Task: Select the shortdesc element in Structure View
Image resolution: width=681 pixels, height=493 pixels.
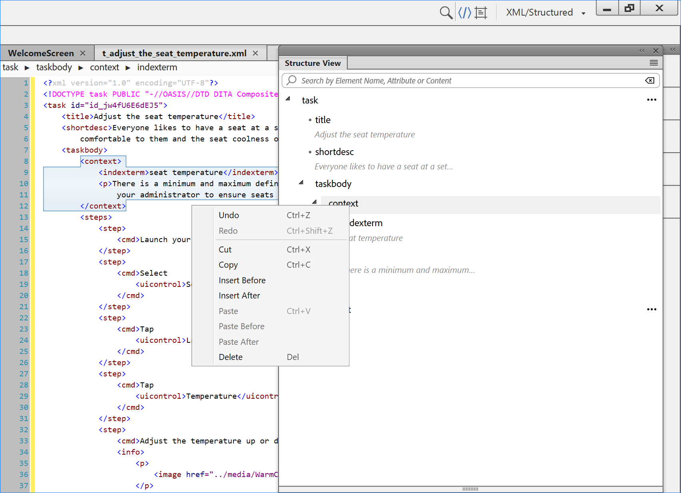Action: [334, 152]
